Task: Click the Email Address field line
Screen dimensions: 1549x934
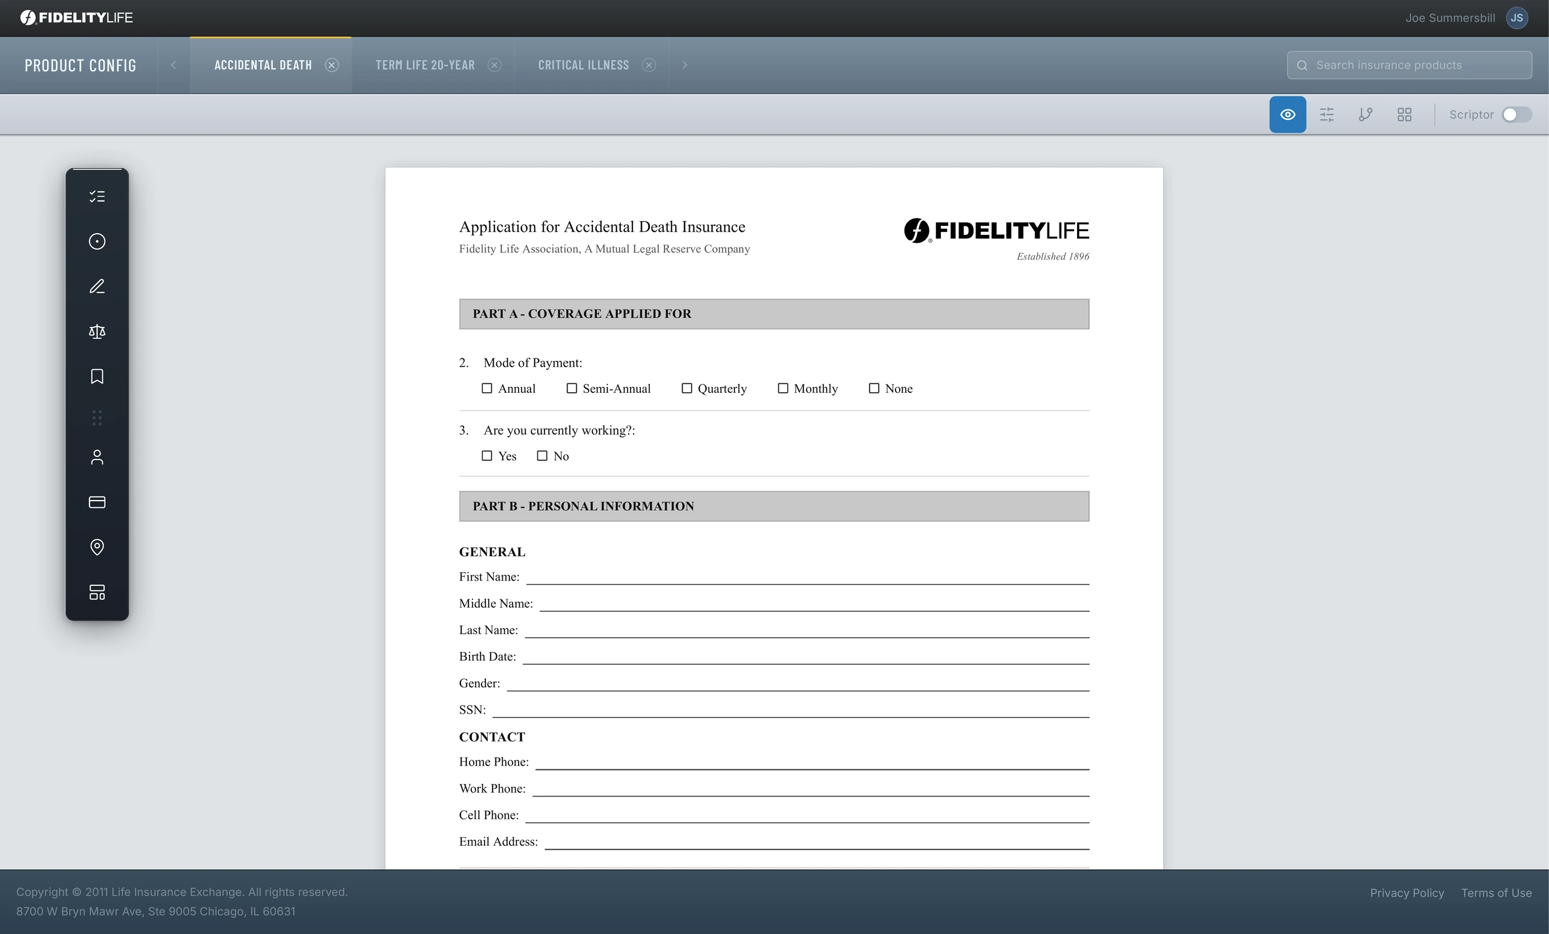Action: 817,841
